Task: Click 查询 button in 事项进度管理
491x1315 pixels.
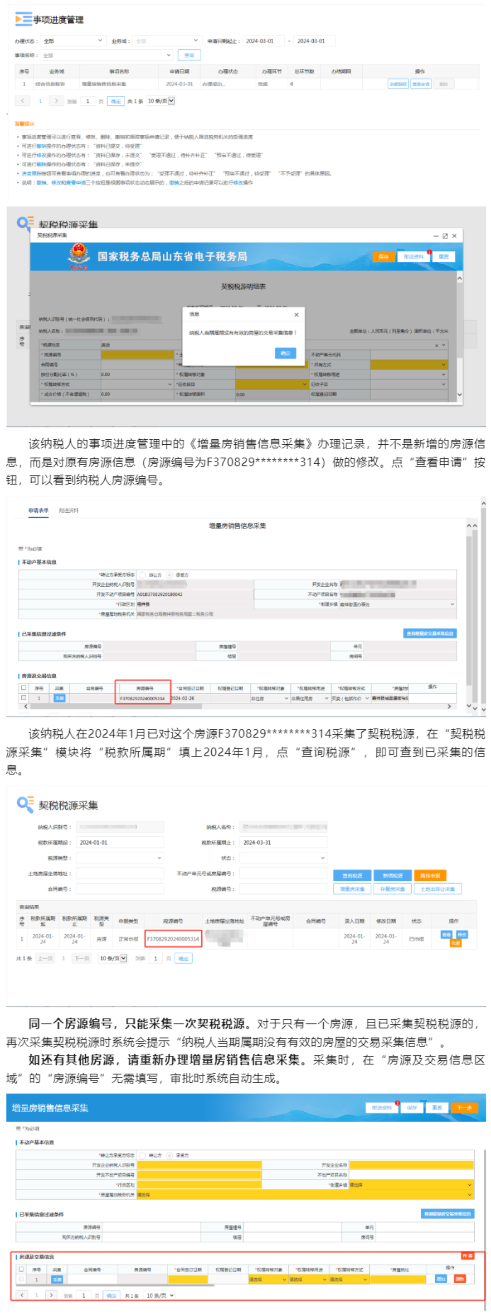Action: coord(189,55)
